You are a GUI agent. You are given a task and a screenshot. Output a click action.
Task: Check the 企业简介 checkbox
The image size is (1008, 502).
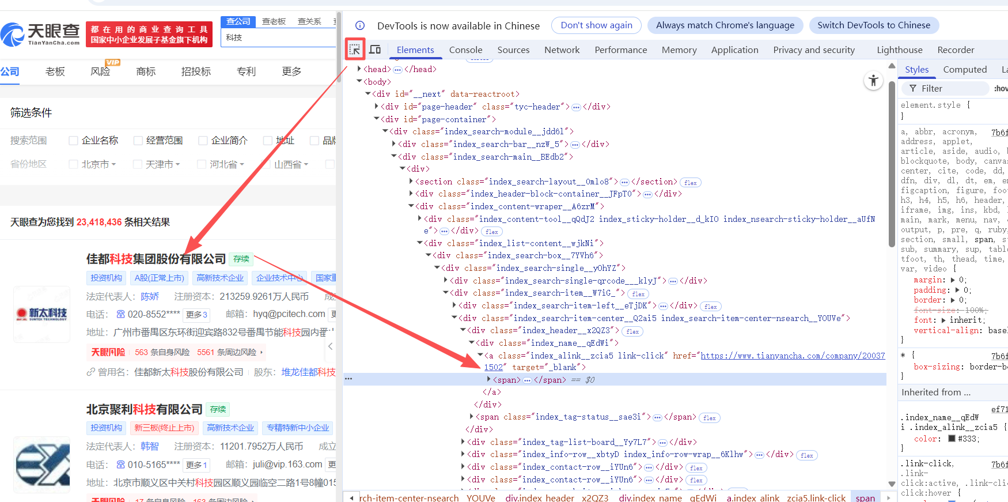point(203,141)
